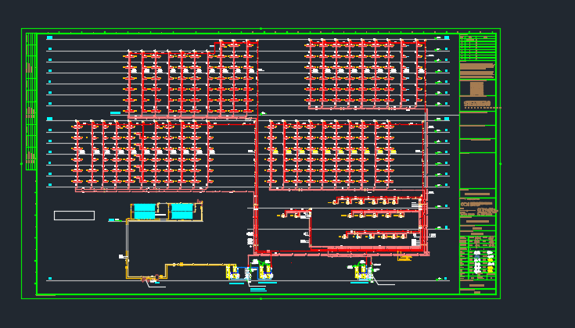Screen dimensions: 575x328
Task: Pick the brown logo block in the title block
Action: [476, 89]
